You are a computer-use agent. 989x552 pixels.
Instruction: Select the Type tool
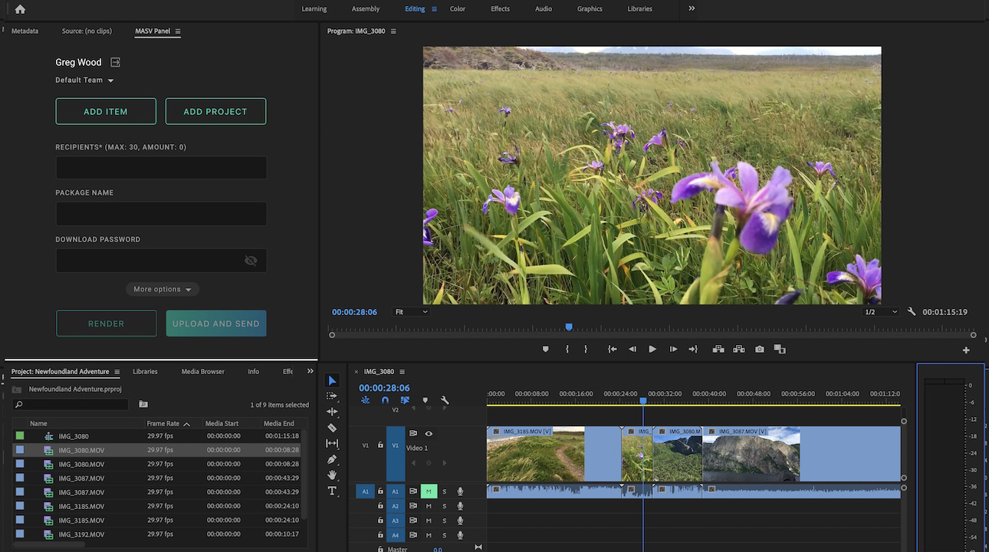coord(332,491)
